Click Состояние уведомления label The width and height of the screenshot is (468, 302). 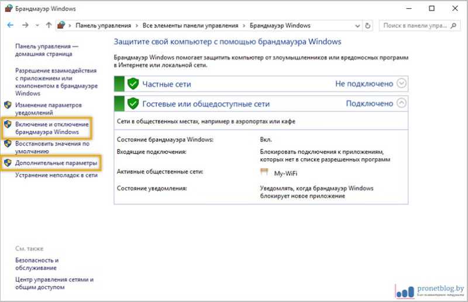click(152, 189)
